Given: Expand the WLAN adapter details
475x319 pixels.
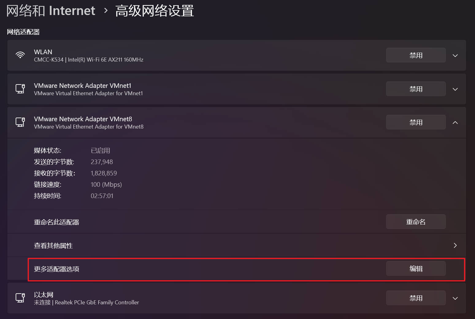Looking at the screenshot, I should [x=455, y=56].
